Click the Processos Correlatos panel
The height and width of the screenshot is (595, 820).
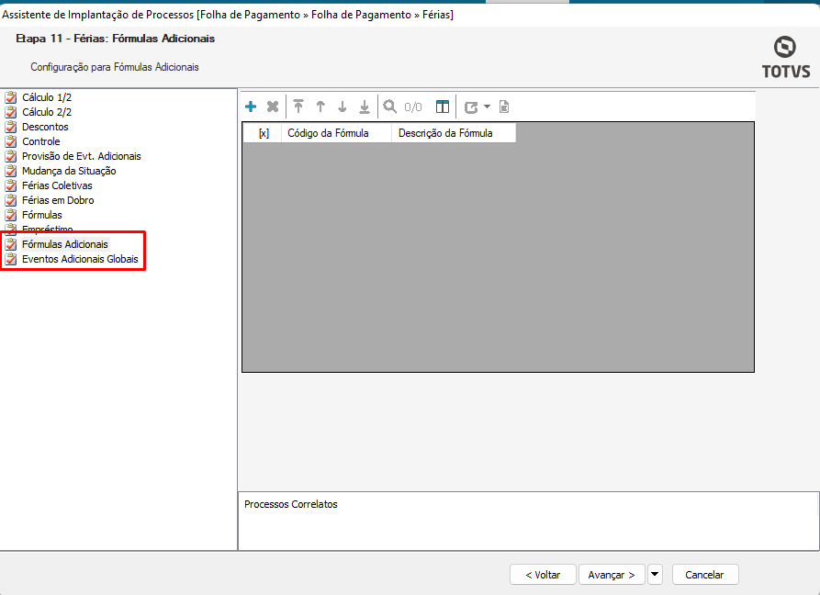tap(528, 521)
